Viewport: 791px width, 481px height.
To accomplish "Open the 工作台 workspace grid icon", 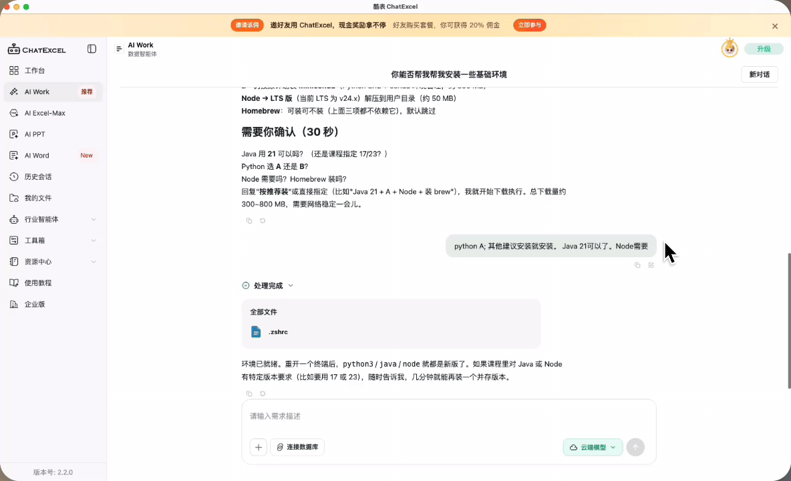I will pos(14,71).
